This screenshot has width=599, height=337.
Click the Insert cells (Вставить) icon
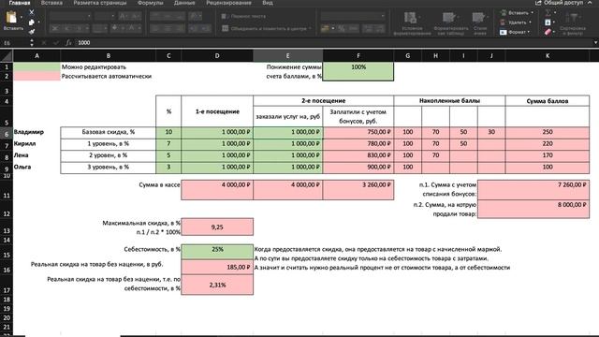click(x=504, y=12)
